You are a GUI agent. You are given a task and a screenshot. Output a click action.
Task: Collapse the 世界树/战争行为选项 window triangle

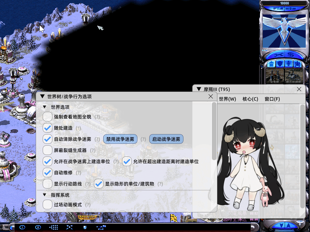pyautogui.click(x=42, y=96)
